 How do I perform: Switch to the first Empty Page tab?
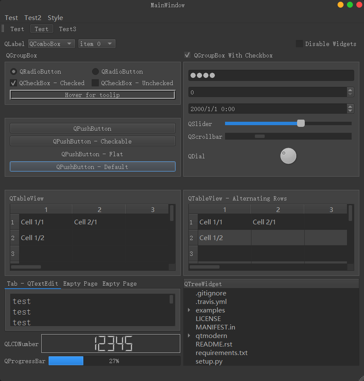80,284
